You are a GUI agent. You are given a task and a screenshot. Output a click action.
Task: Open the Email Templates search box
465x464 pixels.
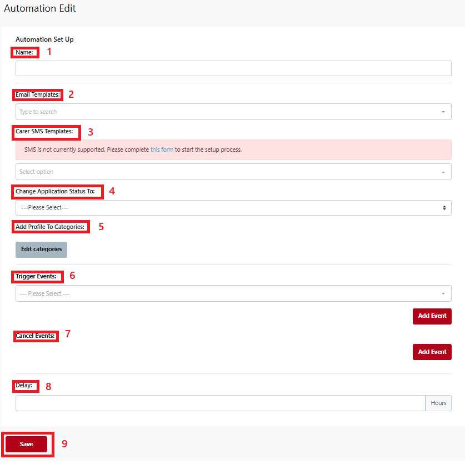tap(228, 112)
